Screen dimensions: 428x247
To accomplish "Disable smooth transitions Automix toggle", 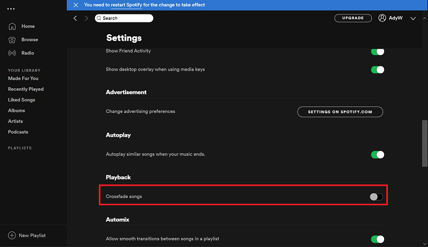I will [377, 240].
